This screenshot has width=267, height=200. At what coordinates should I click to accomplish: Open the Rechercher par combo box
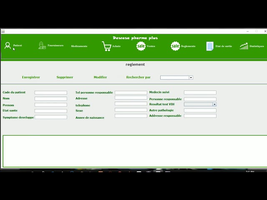tap(176, 77)
